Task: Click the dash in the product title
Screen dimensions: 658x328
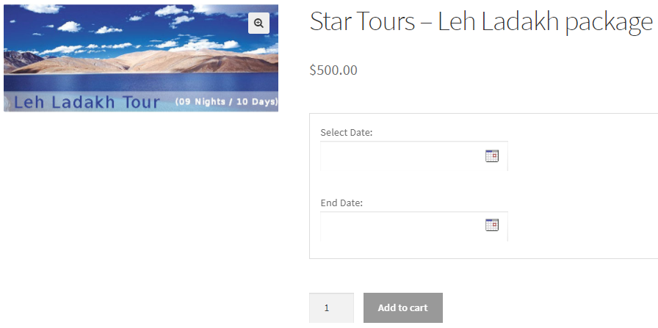Action: pyautogui.click(x=426, y=23)
